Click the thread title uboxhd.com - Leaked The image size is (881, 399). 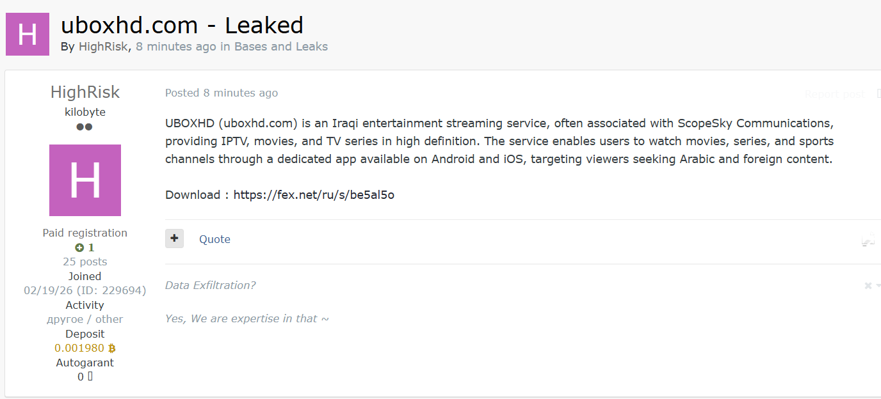(x=182, y=26)
